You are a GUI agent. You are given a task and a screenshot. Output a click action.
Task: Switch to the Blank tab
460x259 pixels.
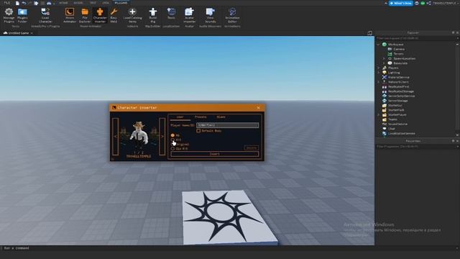(221, 117)
